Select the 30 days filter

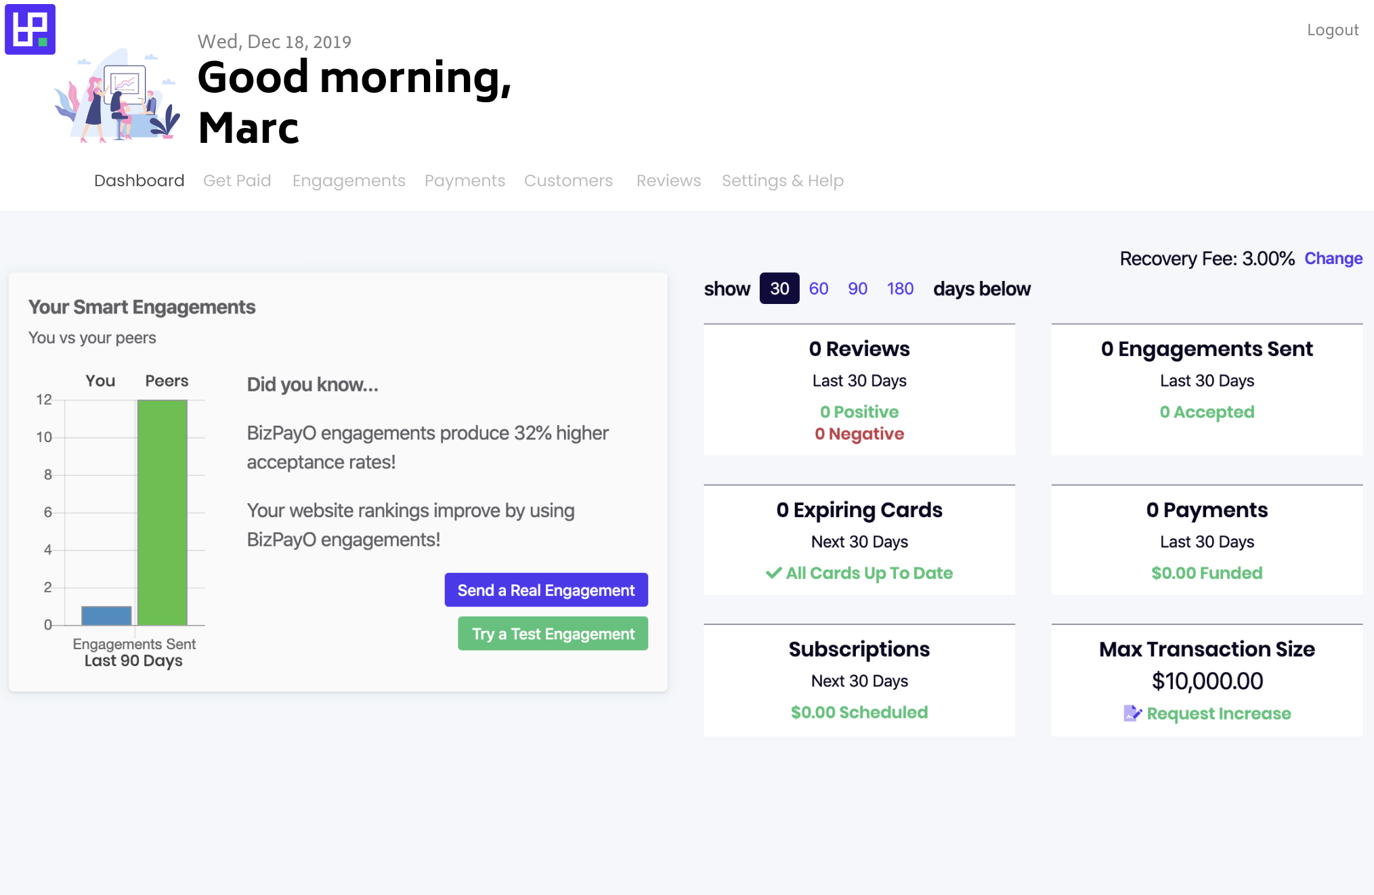coord(779,289)
